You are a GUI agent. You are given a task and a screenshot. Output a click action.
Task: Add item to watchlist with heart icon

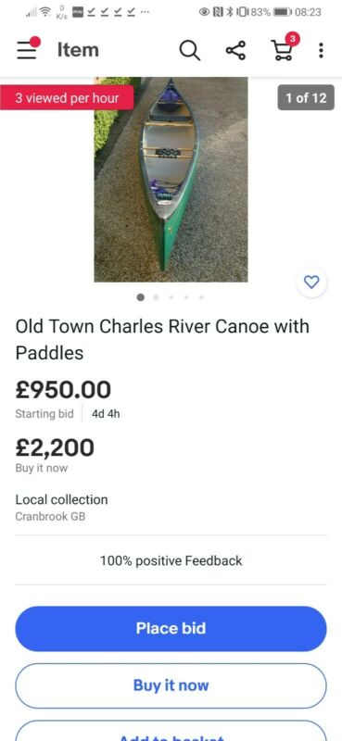311,283
